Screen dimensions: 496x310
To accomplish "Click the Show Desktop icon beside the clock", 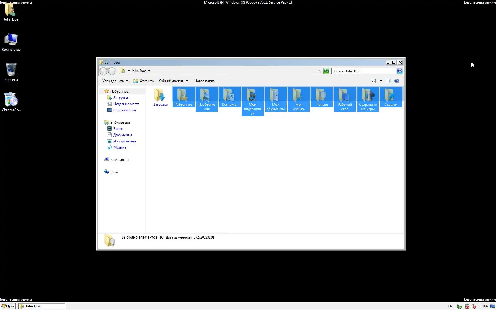I will [492, 306].
